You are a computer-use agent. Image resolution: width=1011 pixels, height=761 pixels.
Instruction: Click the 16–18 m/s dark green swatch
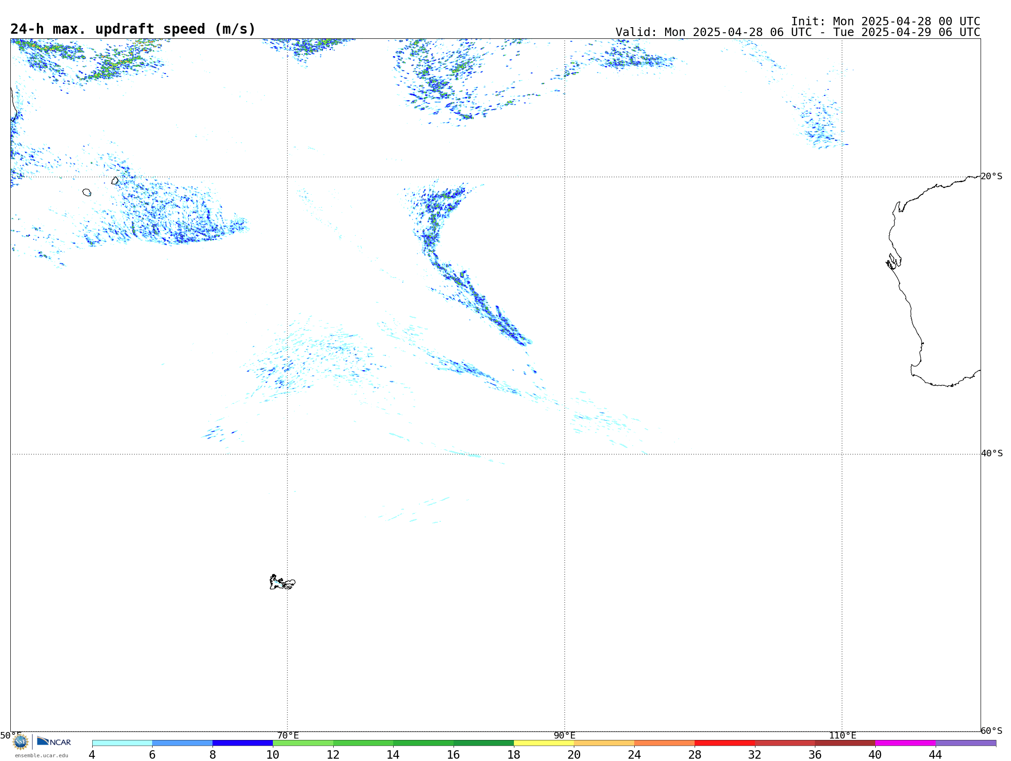pyautogui.click(x=484, y=743)
